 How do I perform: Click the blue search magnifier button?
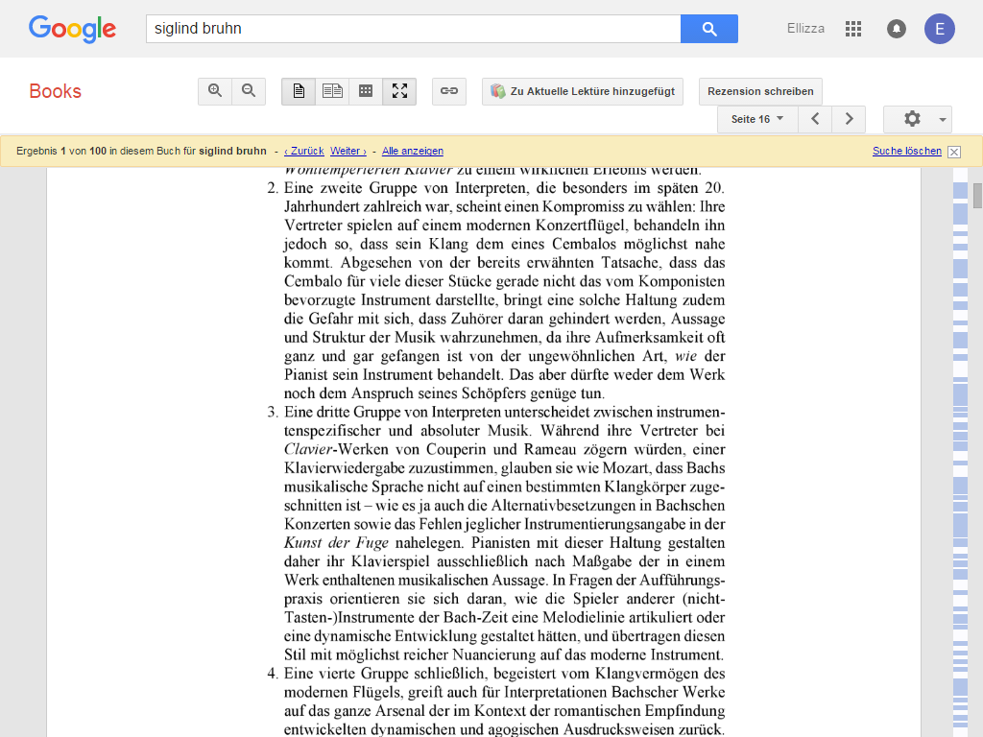[709, 29]
